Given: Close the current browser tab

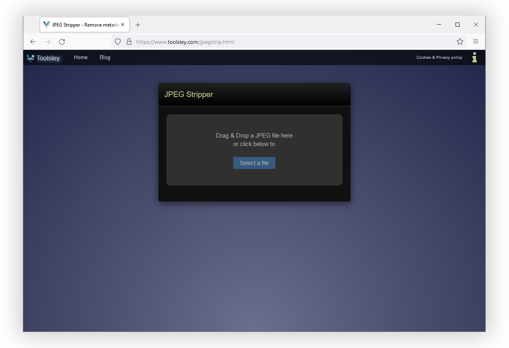Looking at the screenshot, I should tap(123, 25).
